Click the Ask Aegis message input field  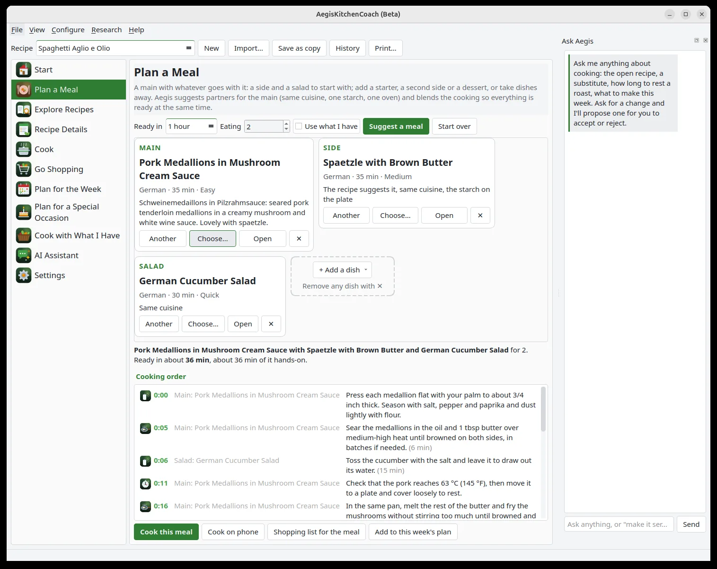[619, 524]
